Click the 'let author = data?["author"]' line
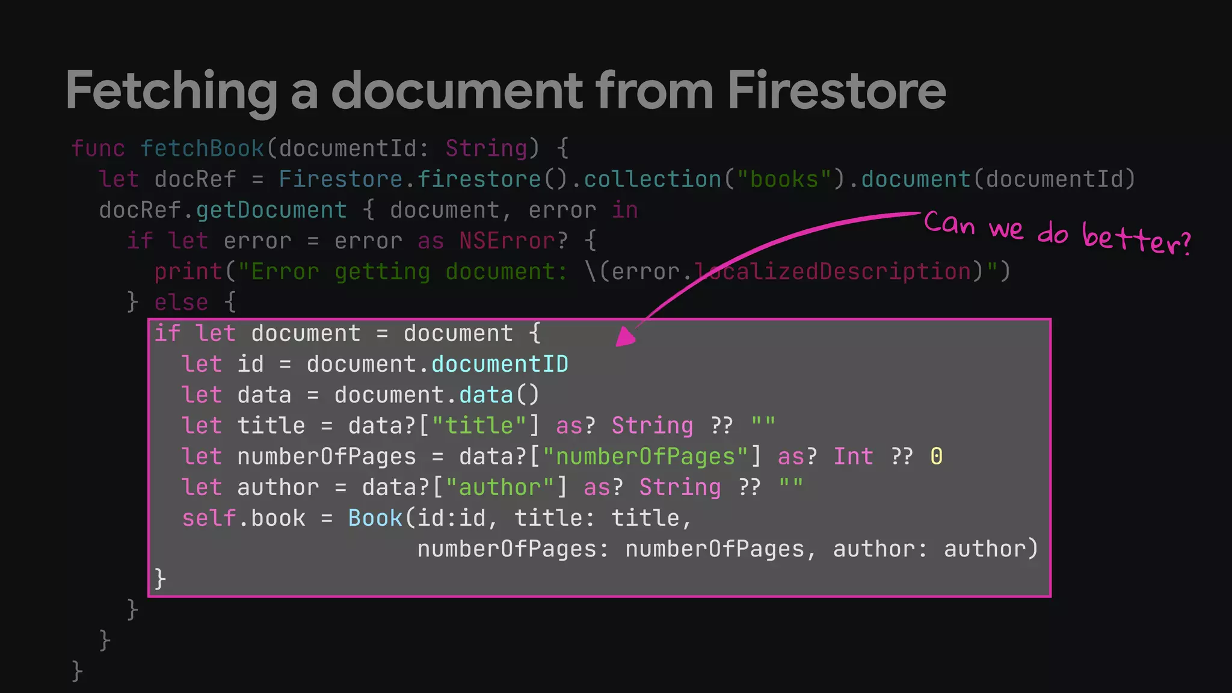This screenshot has width=1232, height=693. 493,487
